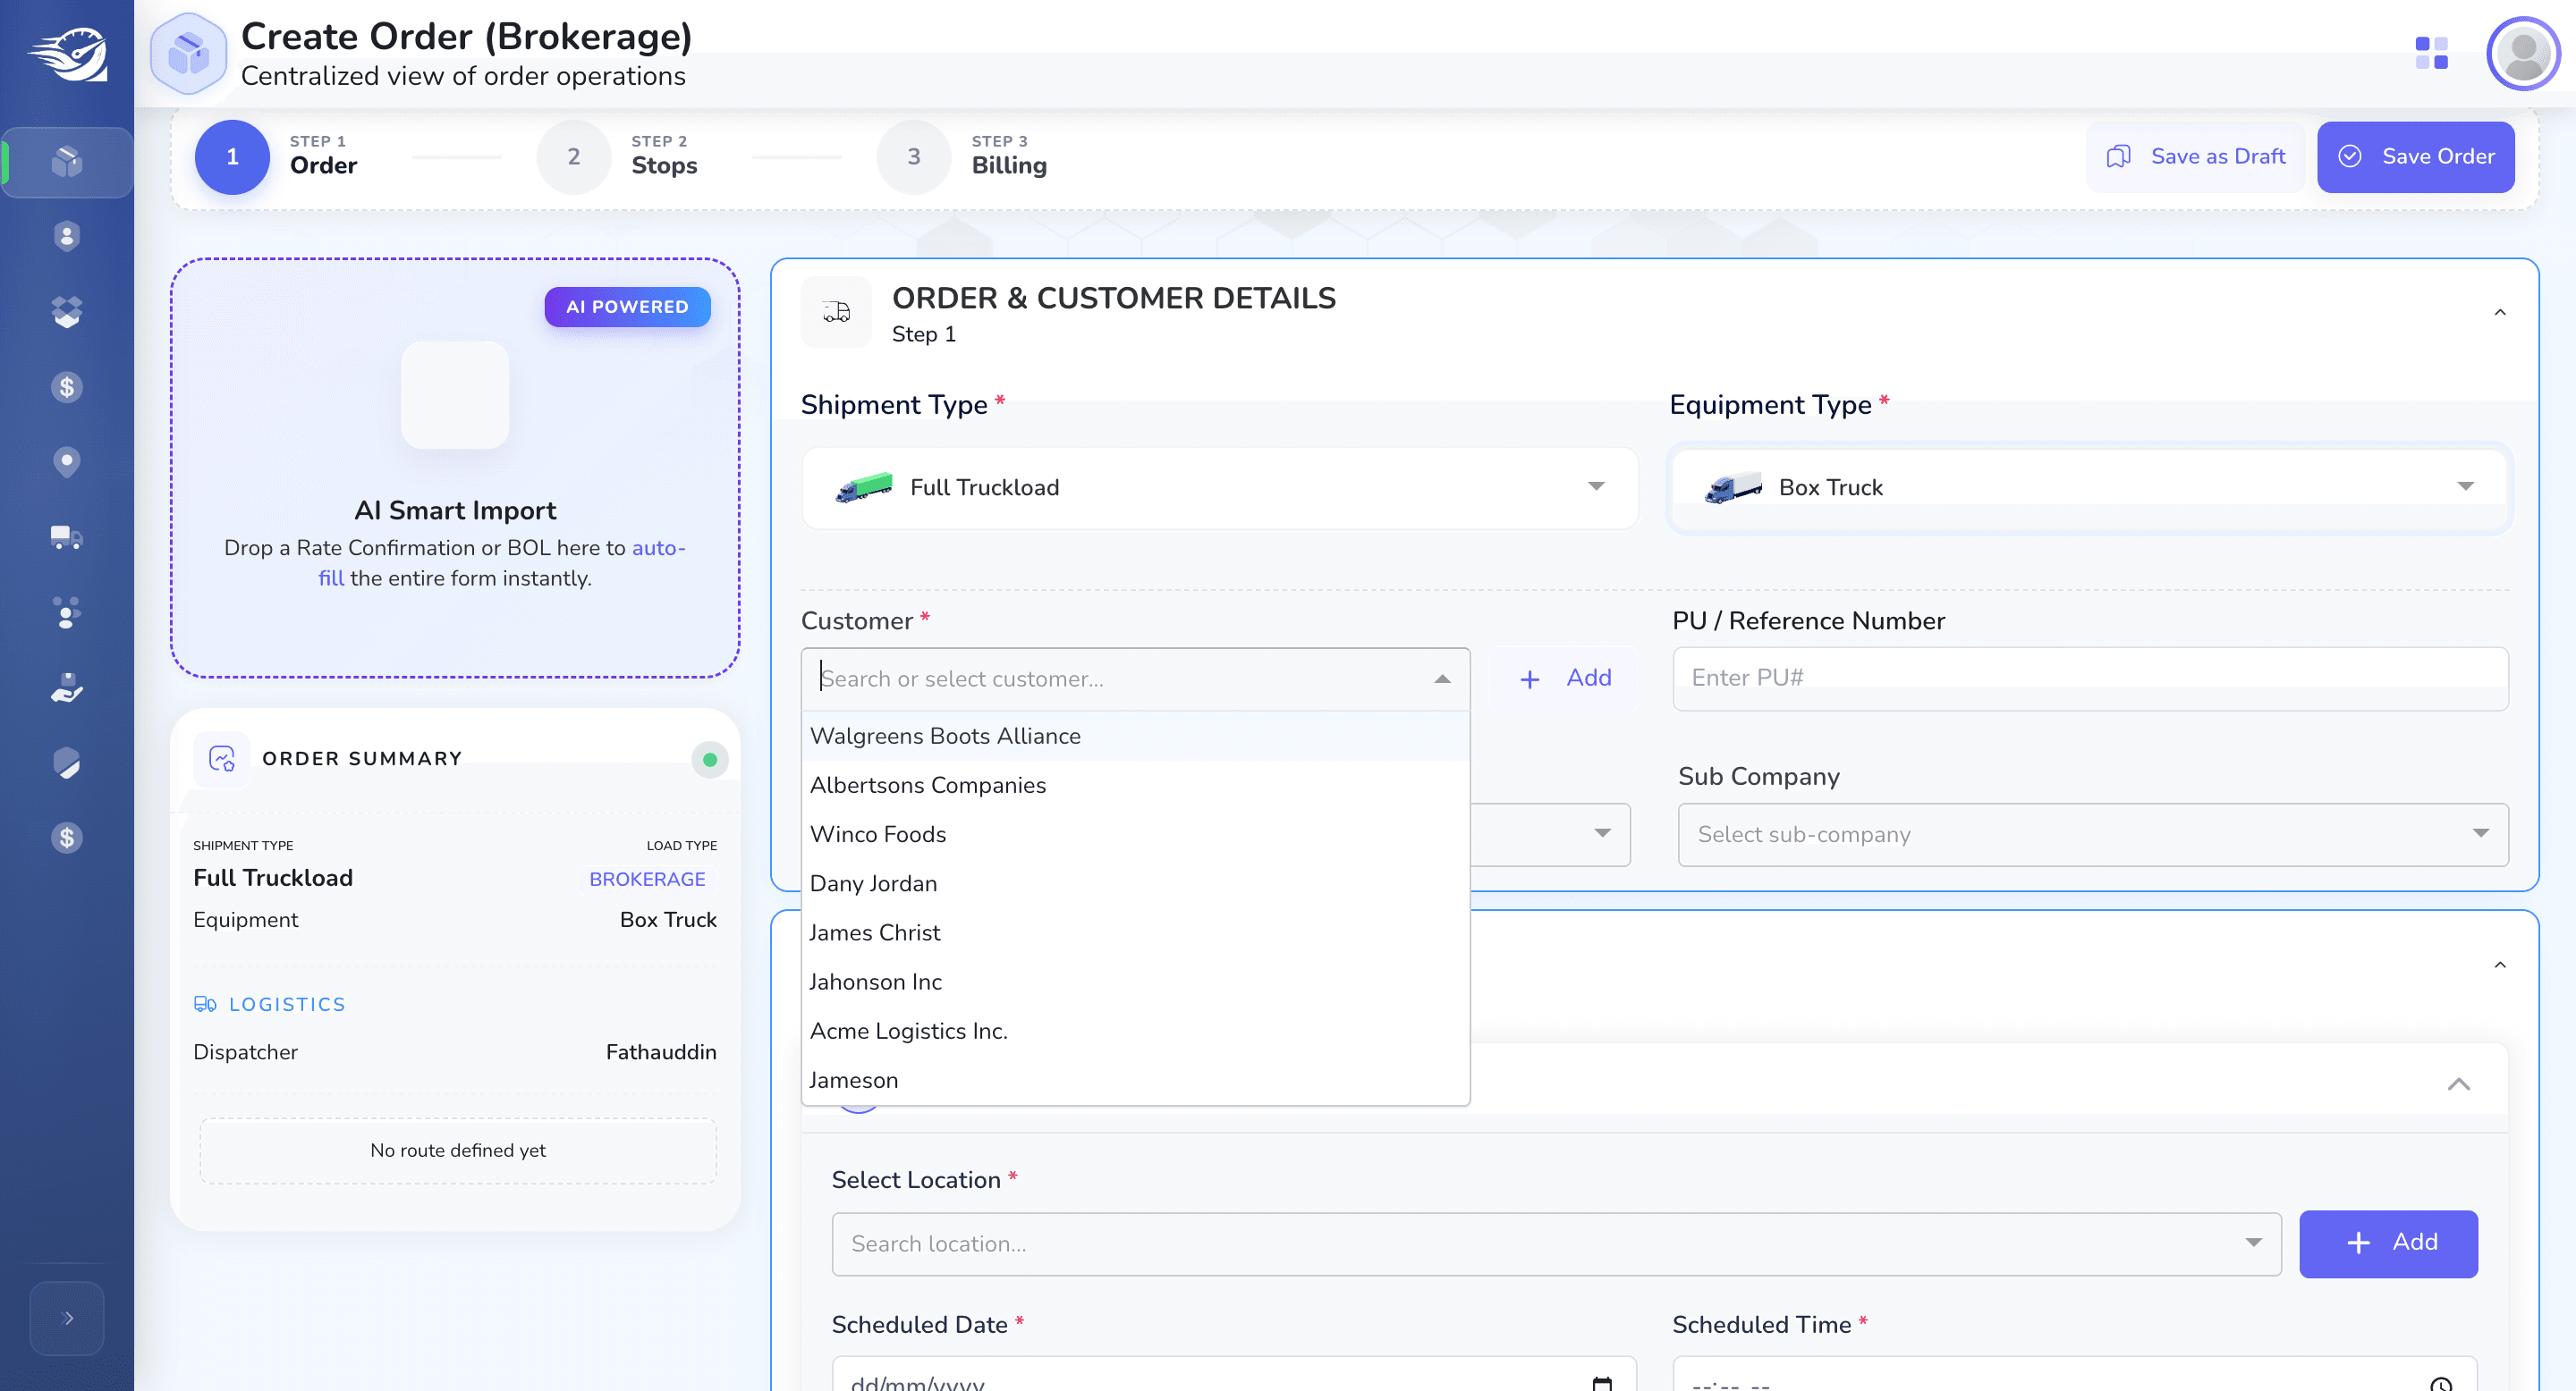Screen dimensions: 2576x1391
Task: Open the Sub Company dropdown
Action: point(2093,834)
